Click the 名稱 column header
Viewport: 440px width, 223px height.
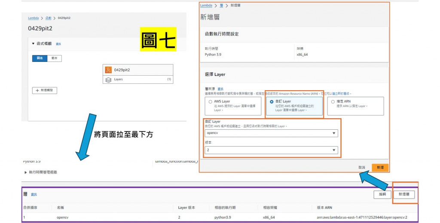60,208
